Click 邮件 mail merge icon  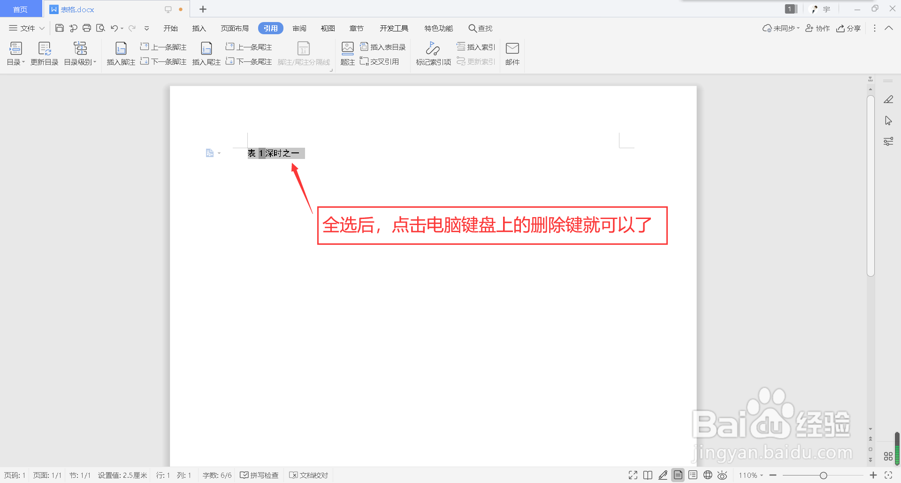pyautogui.click(x=512, y=53)
